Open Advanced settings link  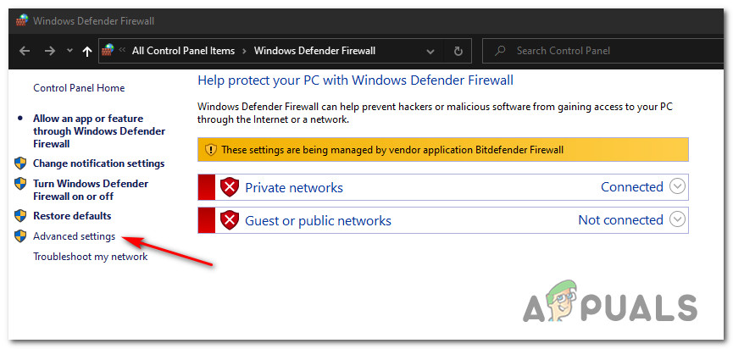coord(74,236)
